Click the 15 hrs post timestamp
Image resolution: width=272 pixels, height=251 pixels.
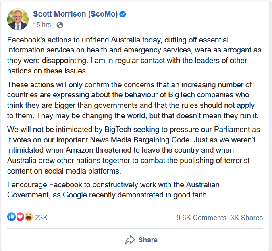click(42, 25)
